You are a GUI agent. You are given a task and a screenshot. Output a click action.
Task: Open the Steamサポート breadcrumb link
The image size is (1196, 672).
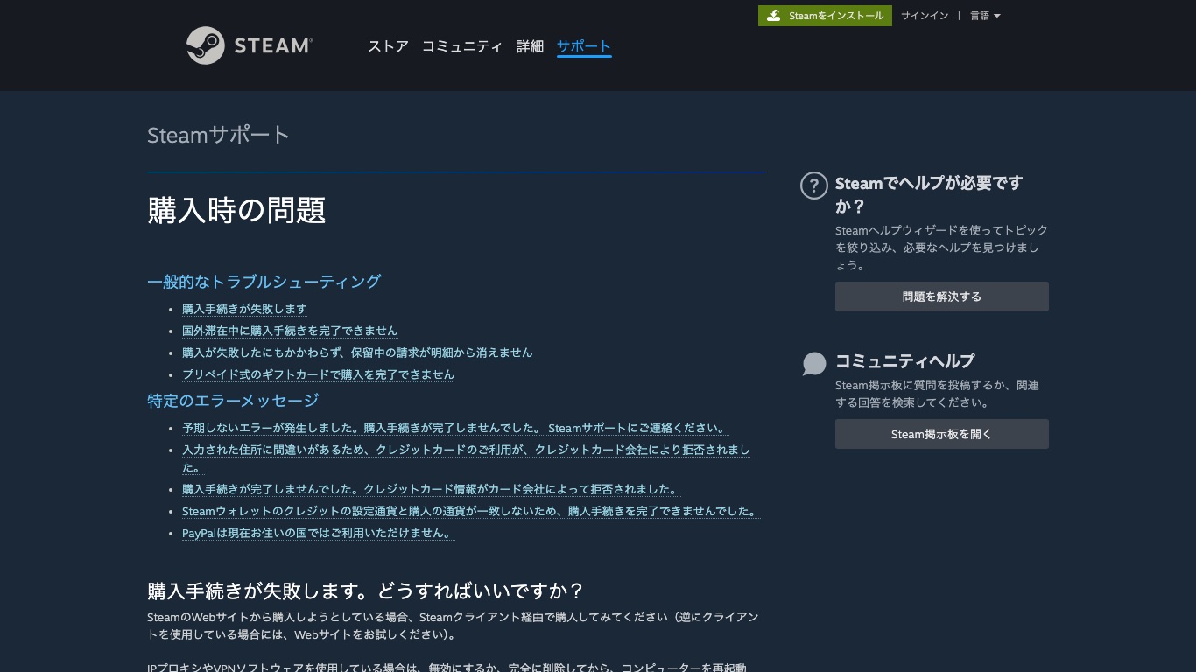pos(218,135)
